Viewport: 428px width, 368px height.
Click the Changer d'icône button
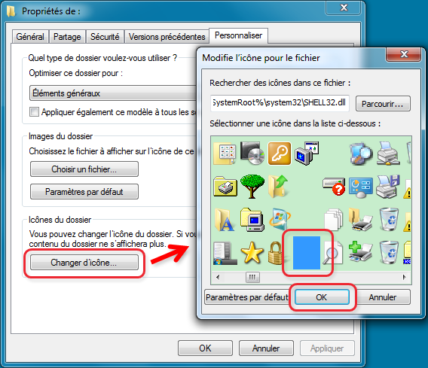point(84,263)
